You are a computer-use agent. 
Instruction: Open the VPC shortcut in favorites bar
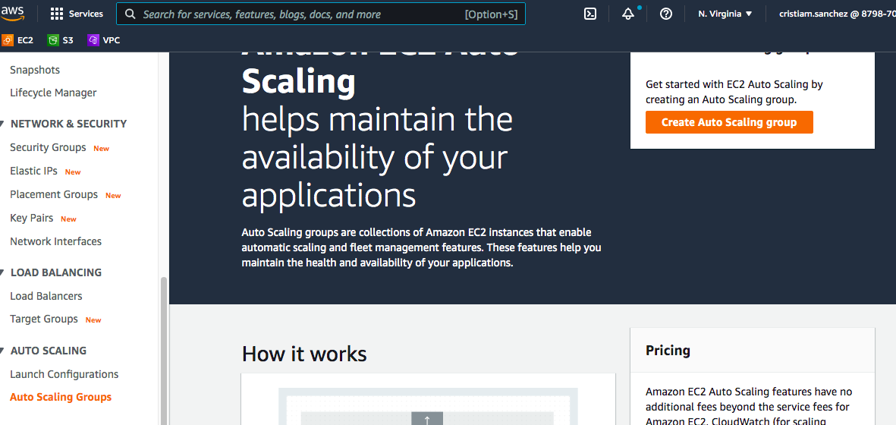104,40
